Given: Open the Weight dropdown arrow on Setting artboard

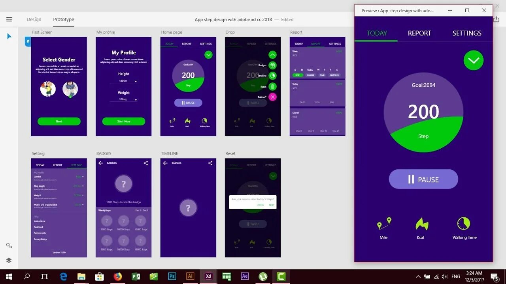Looking at the screenshot, I should coord(83,195).
